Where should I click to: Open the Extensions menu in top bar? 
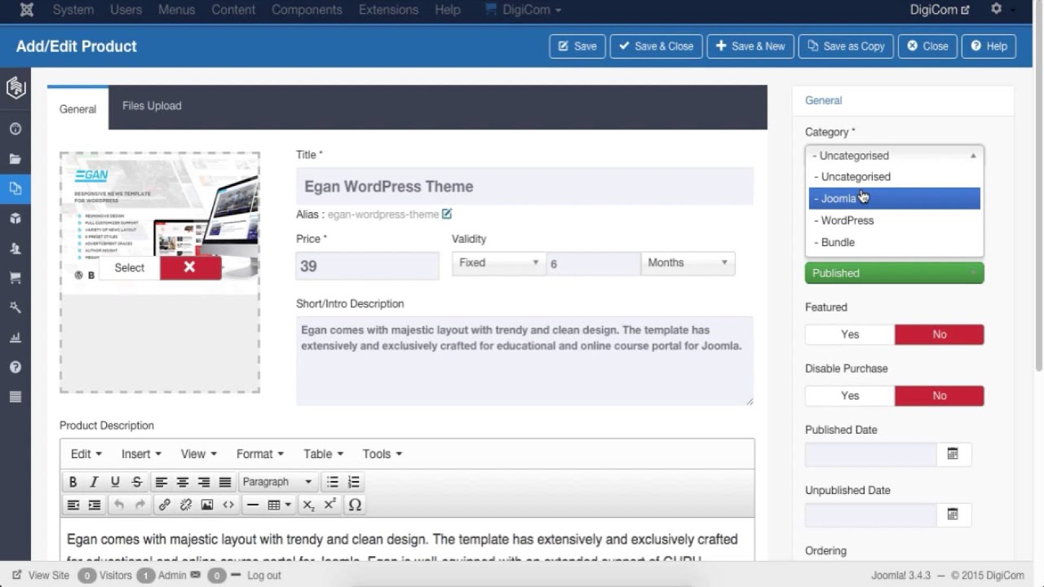click(388, 10)
